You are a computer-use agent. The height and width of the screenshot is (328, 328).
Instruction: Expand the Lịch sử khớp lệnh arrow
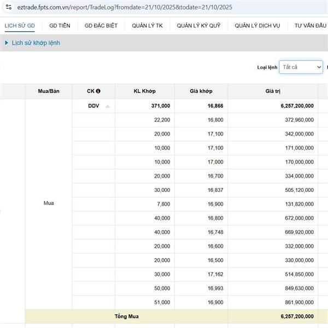tap(7, 43)
